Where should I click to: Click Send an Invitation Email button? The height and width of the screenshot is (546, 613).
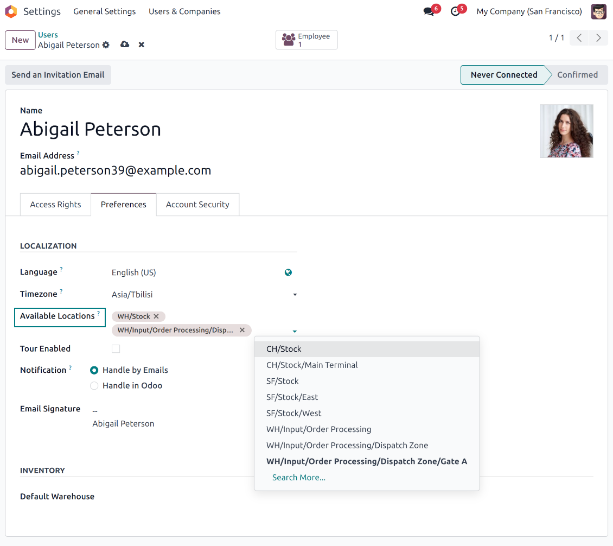[x=58, y=75]
